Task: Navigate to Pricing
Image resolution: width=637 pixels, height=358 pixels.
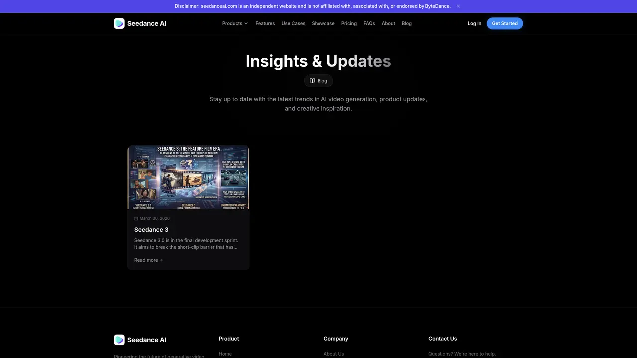Action: (x=349, y=23)
